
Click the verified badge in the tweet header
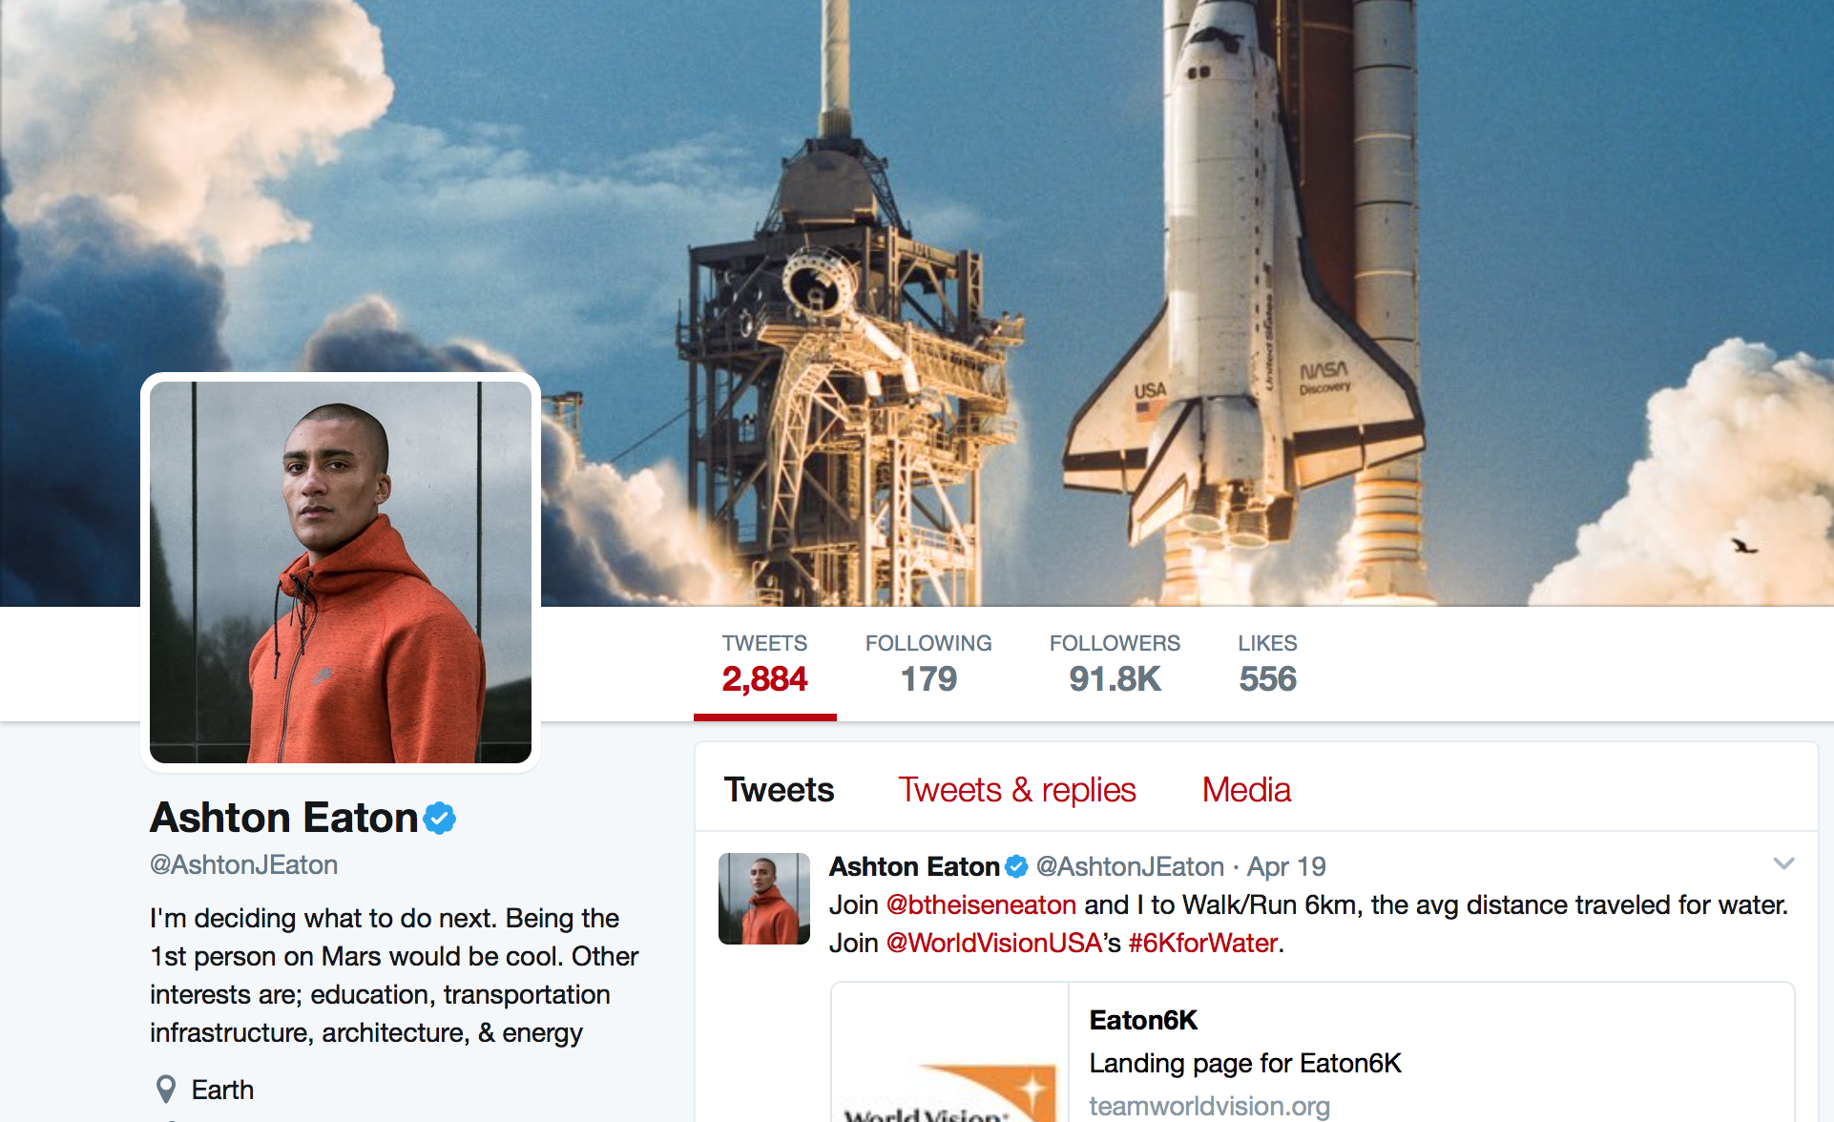click(x=1017, y=866)
